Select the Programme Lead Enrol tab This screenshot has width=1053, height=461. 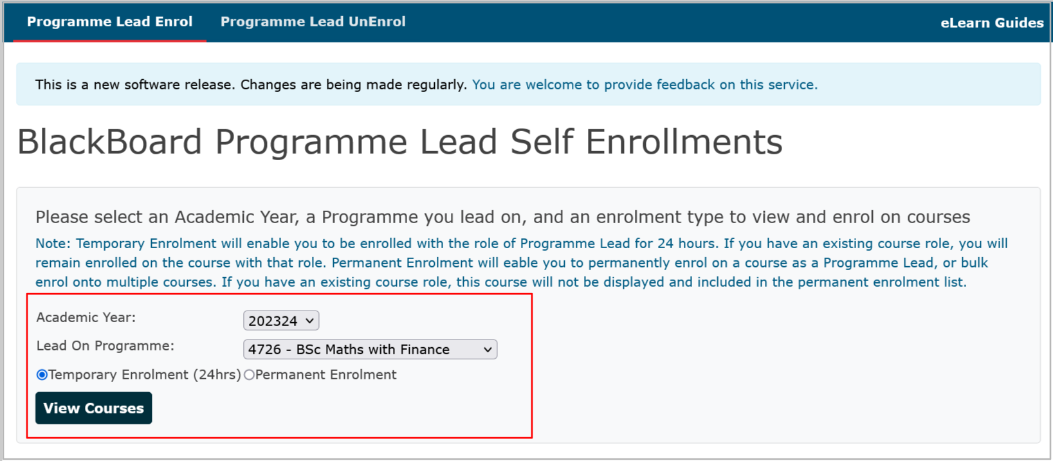click(109, 21)
